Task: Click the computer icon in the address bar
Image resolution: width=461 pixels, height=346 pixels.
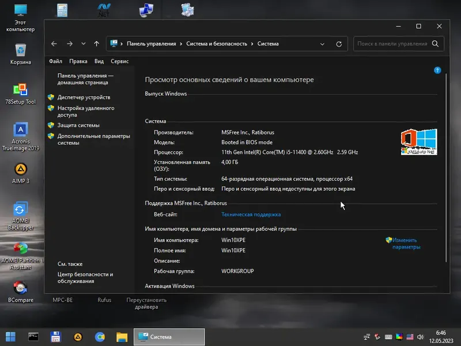Action: [x=114, y=44]
